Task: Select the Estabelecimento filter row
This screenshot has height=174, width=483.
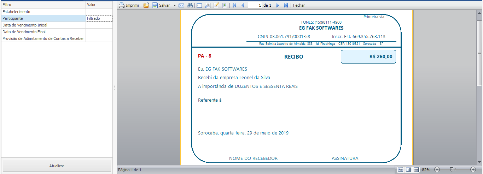Action: [43, 12]
